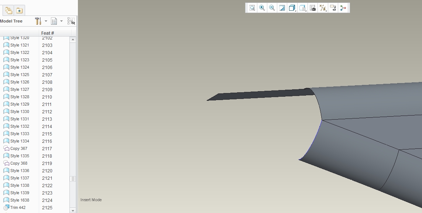The height and width of the screenshot is (213, 422).
Task: Click feature number 2103 cell
Action: pyautogui.click(x=47, y=45)
